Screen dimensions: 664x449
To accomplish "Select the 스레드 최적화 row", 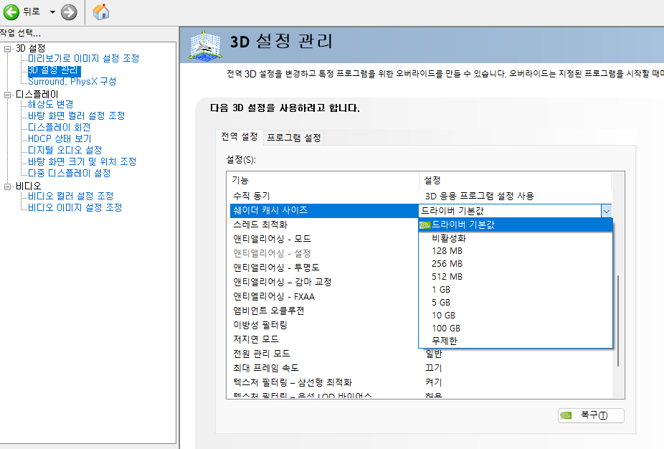I will [x=324, y=225].
